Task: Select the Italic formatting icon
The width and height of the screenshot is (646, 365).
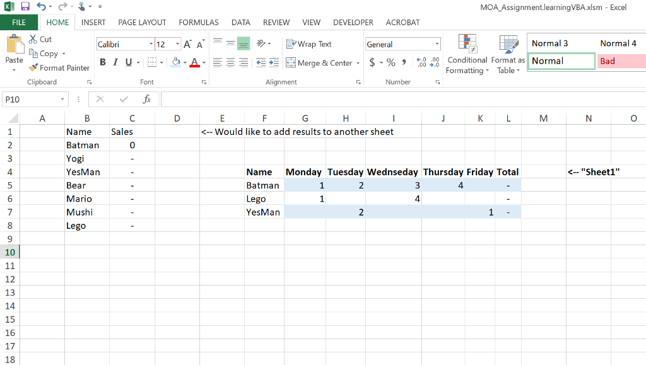Action: (x=115, y=62)
